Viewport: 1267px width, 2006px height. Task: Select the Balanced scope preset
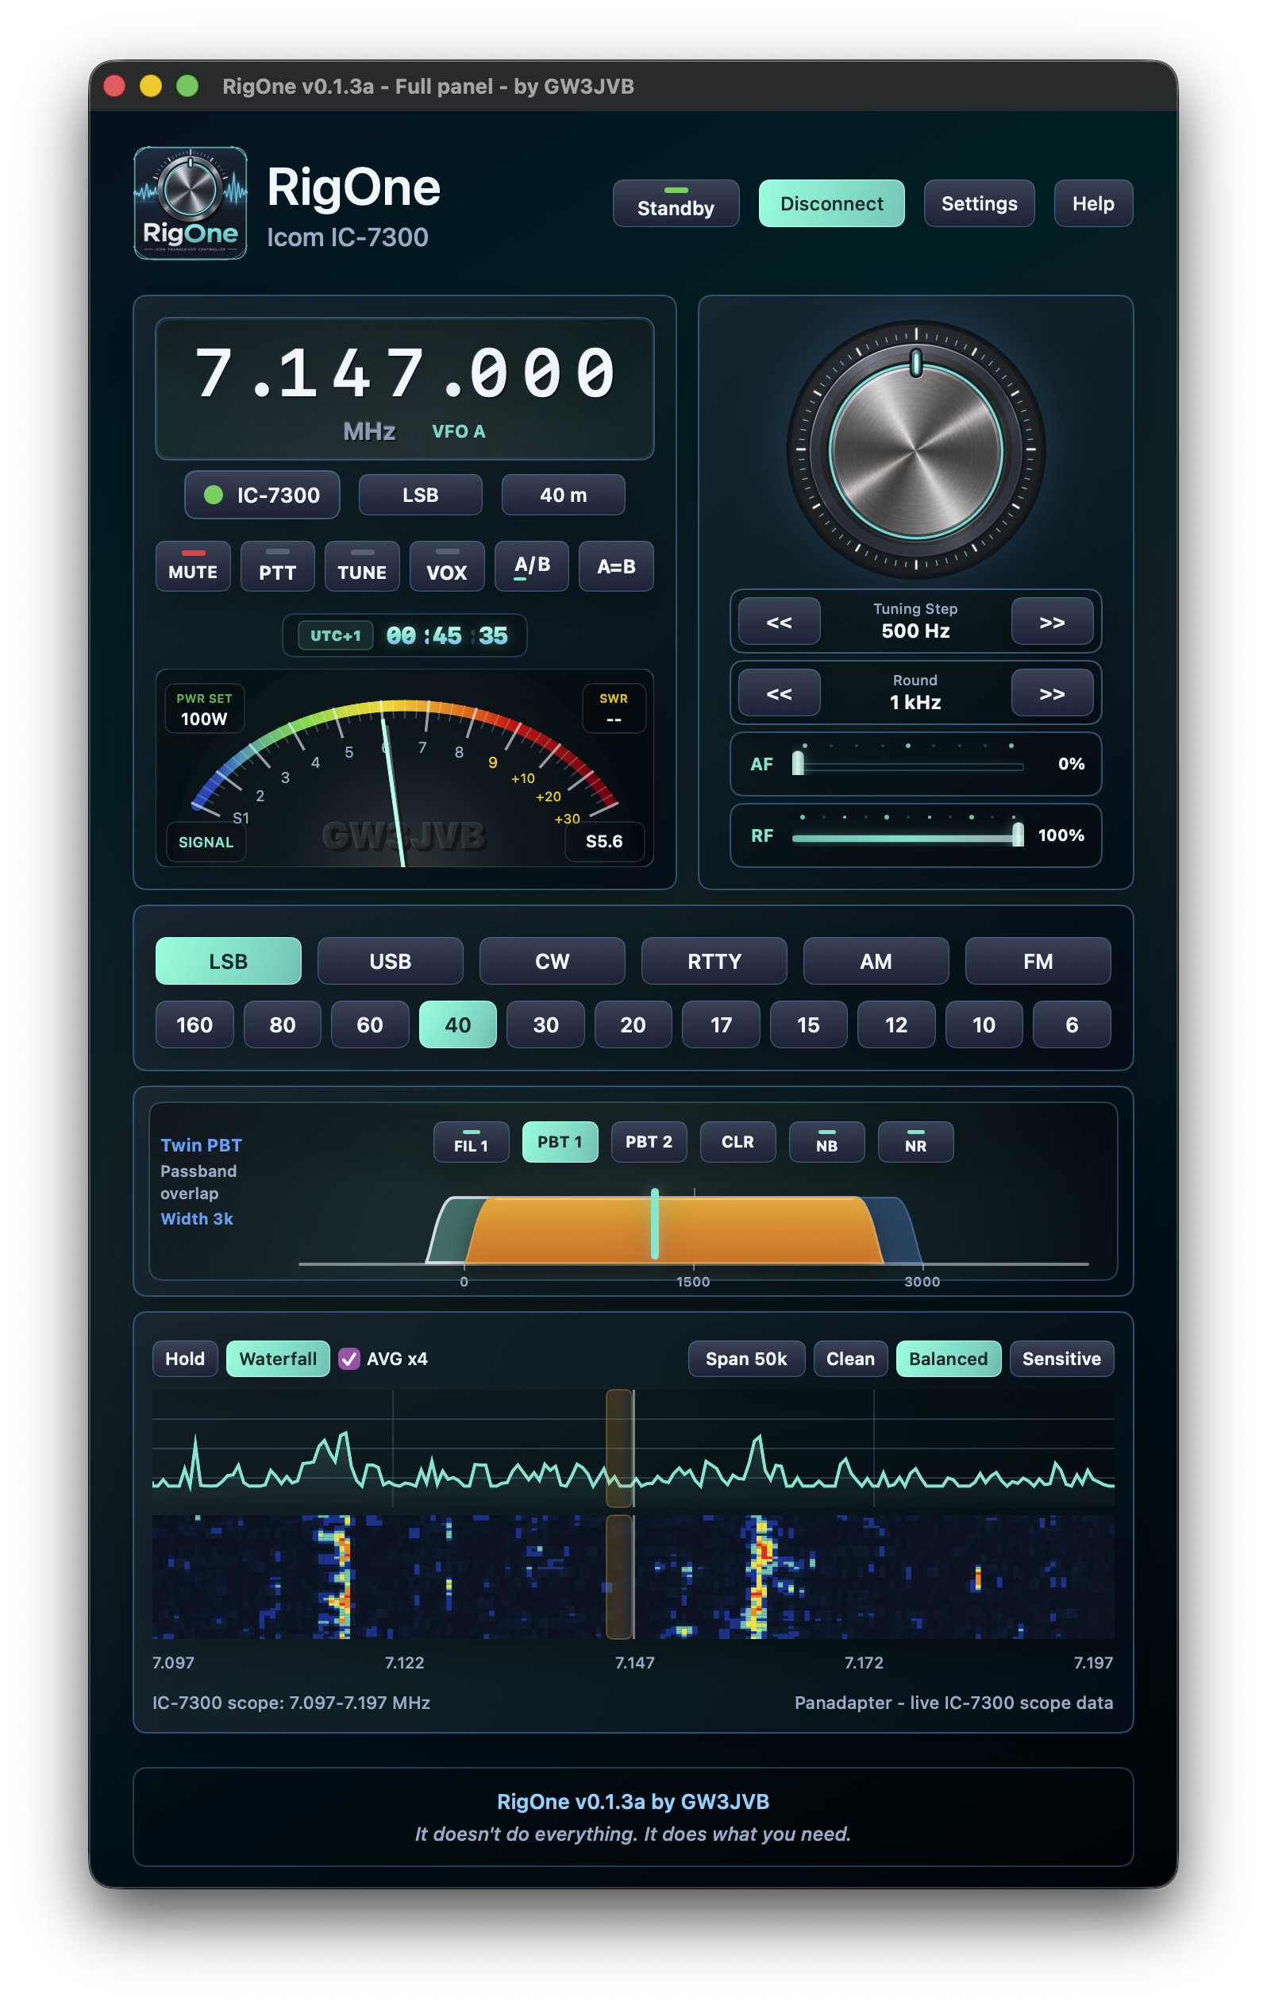pyautogui.click(x=948, y=1359)
